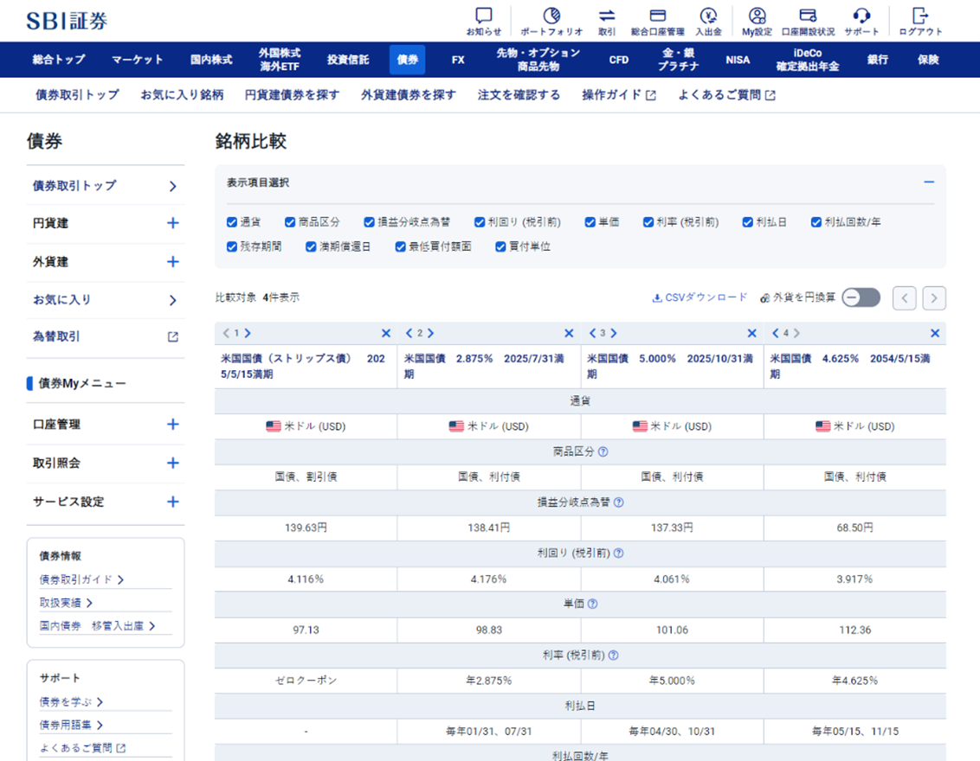The width and height of the screenshot is (980, 761).
Task: Disable the 残存期間 checkbox
Action: click(230, 246)
